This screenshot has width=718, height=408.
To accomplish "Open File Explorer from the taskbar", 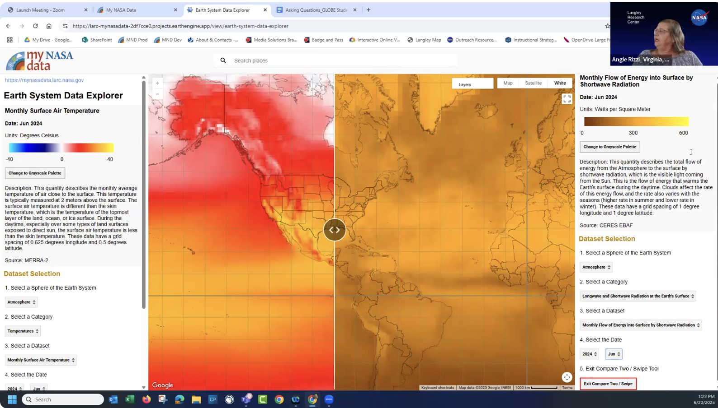I will pos(196,399).
